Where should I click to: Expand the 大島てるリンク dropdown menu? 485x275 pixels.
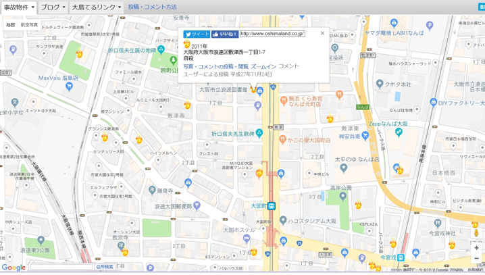[96, 7]
